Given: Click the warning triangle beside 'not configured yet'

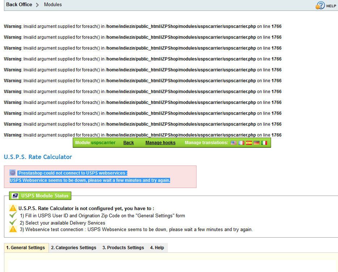Looking at the screenshot, I should click(13, 208).
